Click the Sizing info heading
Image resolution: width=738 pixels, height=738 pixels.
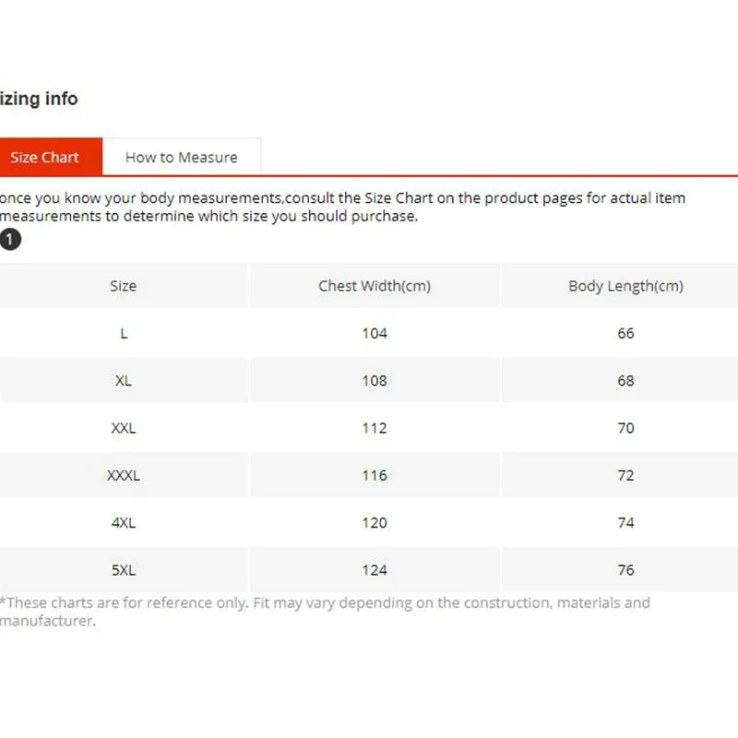pyautogui.click(x=39, y=99)
